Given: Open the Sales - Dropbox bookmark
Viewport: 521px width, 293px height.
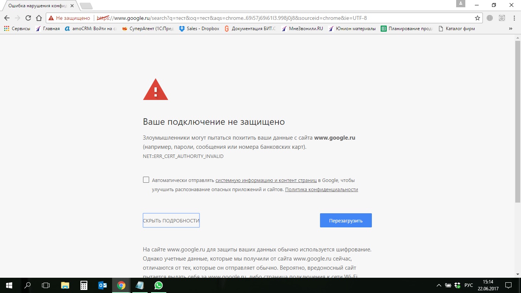Looking at the screenshot, I should point(199,29).
